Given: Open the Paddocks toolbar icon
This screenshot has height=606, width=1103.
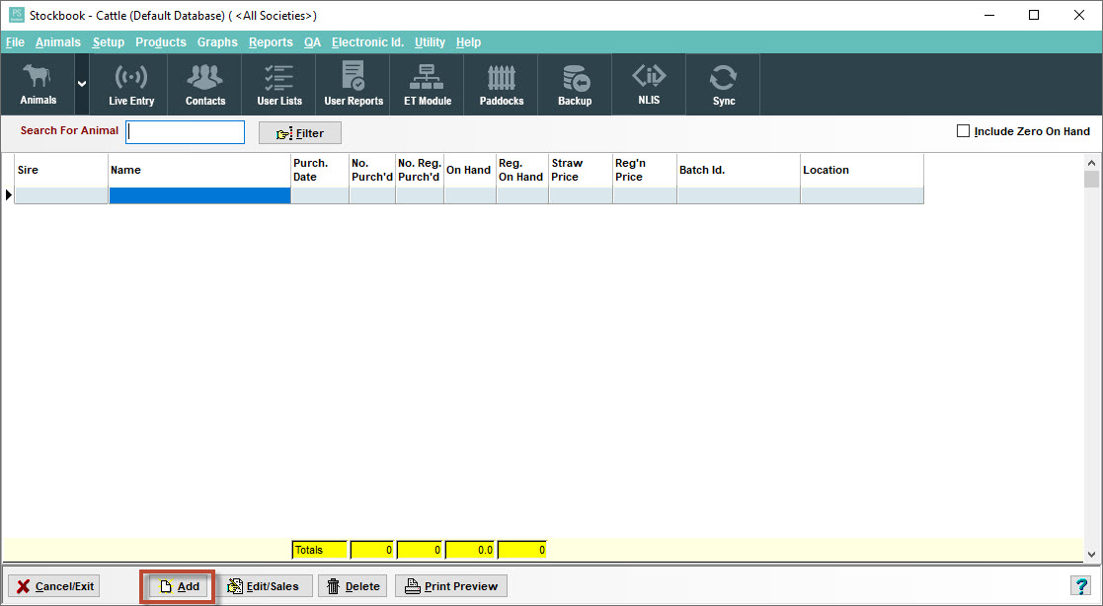Looking at the screenshot, I should 502,84.
